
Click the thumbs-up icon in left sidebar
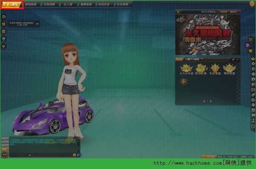pos(3,24)
